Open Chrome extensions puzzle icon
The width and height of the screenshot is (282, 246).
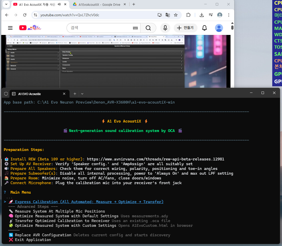click(188, 15)
